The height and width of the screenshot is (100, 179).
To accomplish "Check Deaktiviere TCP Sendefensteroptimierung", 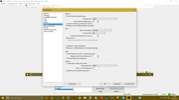I will coord(67,71).
